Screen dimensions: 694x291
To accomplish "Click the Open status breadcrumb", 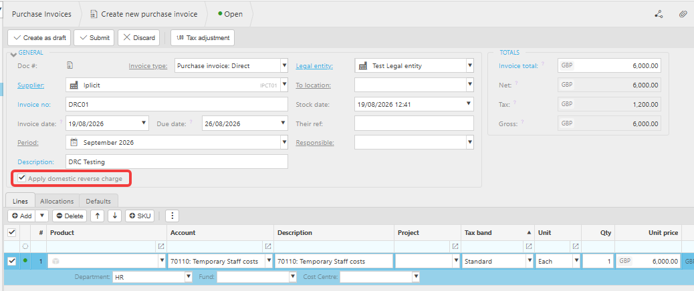I will pos(231,14).
